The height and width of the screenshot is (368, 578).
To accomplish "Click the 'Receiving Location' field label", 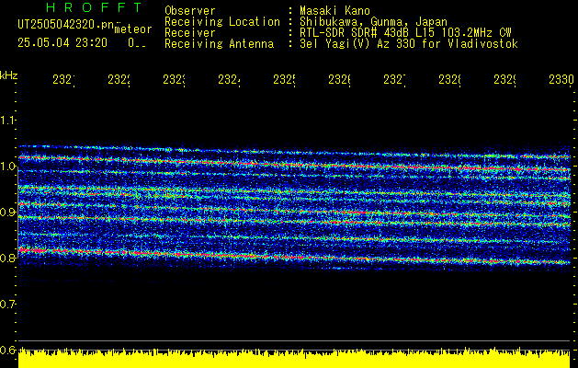I will pyautogui.click(x=222, y=22).
